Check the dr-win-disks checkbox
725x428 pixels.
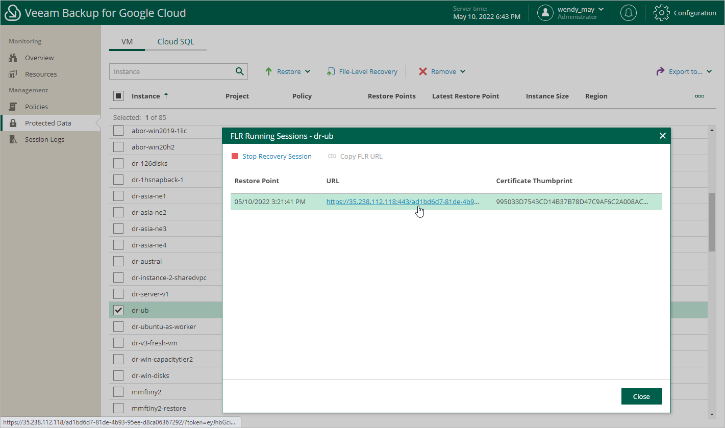118,375
